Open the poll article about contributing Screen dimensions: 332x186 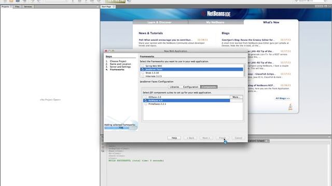(x=166, y=40)
